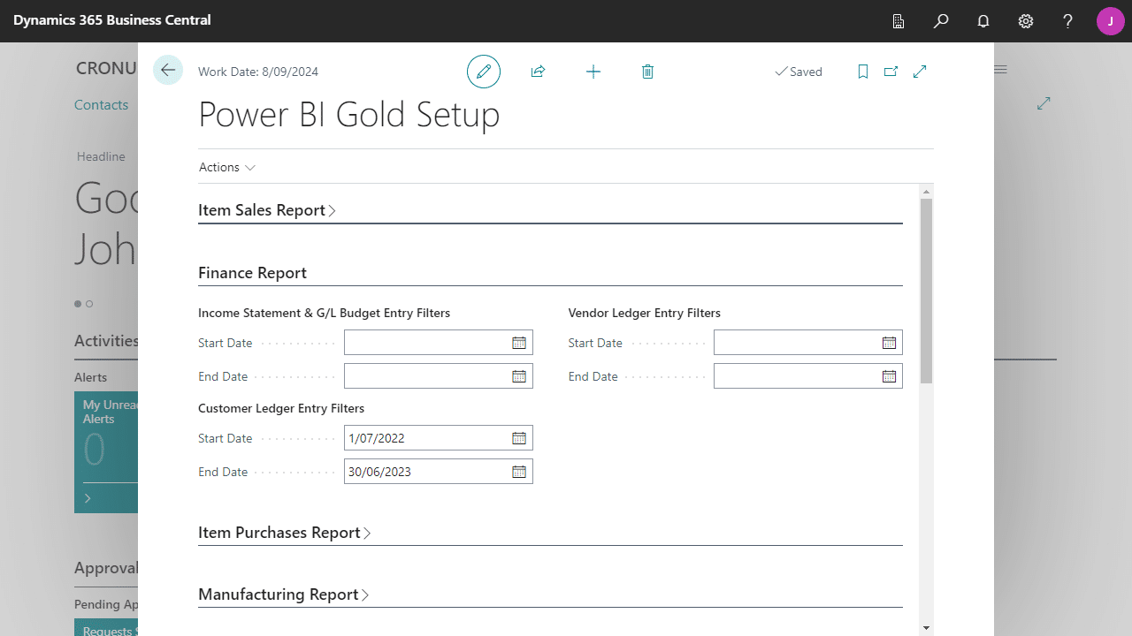The image size is (1132, 636).
Task: Open the settings gear menu
Action: pyautogui.click(x=1026, y=21)
